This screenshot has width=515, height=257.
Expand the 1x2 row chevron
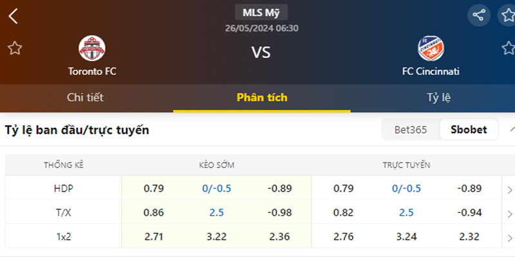[509, 236]
